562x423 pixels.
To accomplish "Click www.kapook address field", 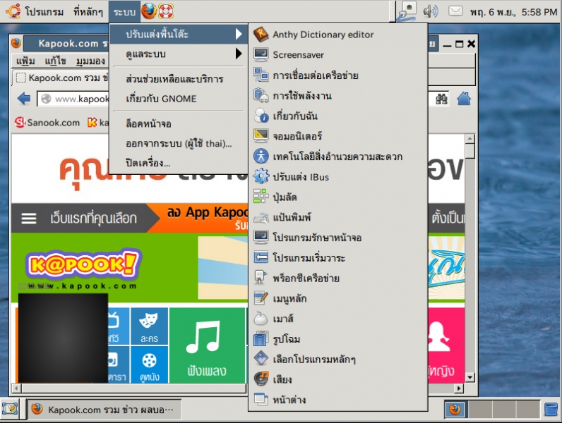I will (x=73, y=99).
